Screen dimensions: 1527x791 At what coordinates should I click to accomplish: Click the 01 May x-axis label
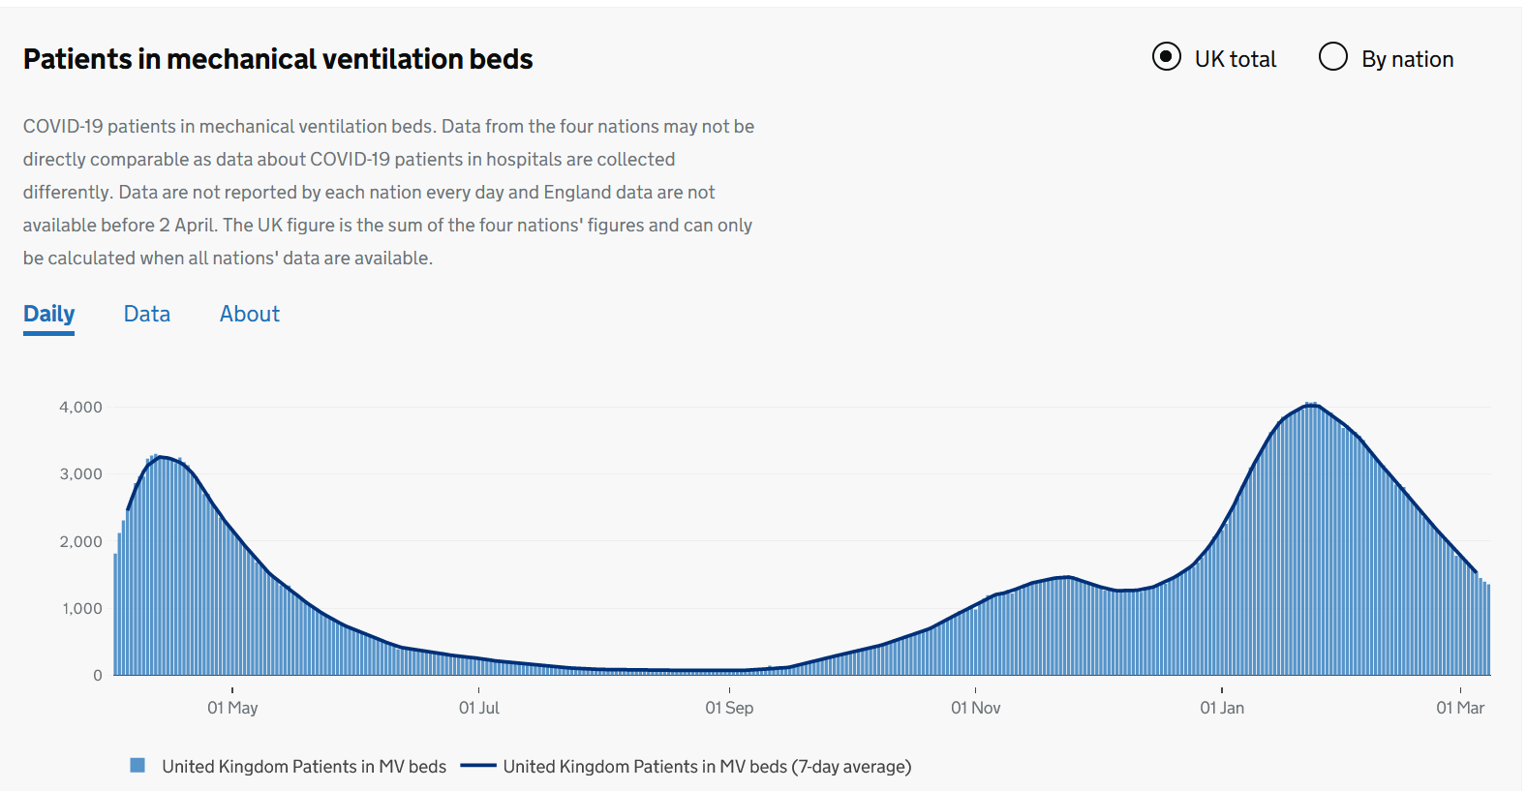click(x=232, y=708)
